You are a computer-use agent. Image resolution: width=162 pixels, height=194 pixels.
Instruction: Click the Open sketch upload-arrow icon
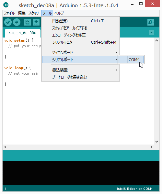[x=36, y=22]
